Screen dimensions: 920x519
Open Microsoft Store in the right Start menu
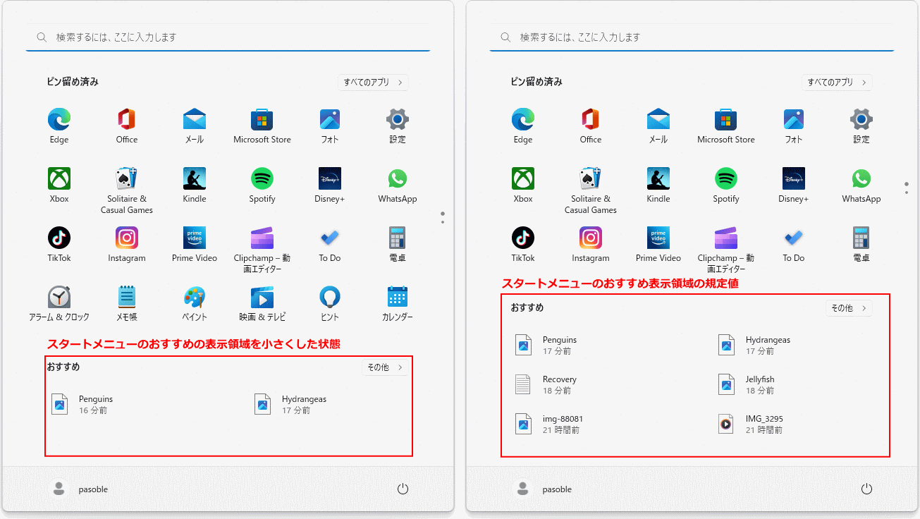(x=726, y=126)
